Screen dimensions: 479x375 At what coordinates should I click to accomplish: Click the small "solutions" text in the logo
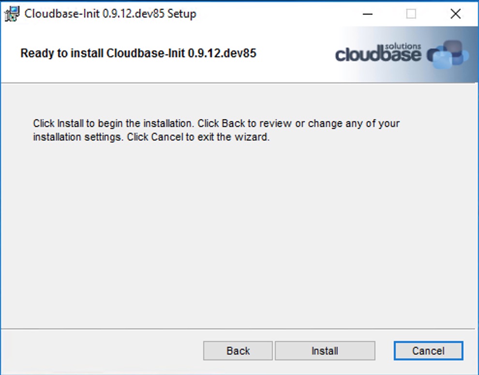(x=403, y=46)
